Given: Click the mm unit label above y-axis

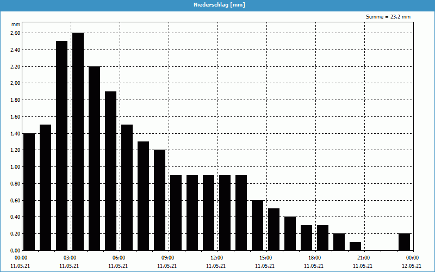Looking at the screenshot, I should tap(16, 24).
